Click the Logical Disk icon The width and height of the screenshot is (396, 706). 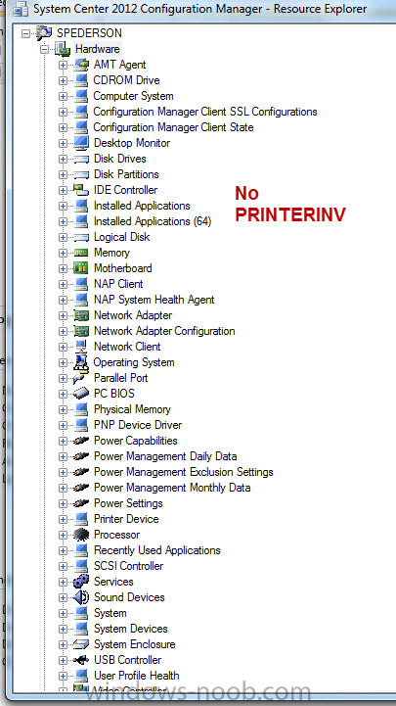pyautogui.click(x=81, y=237)
